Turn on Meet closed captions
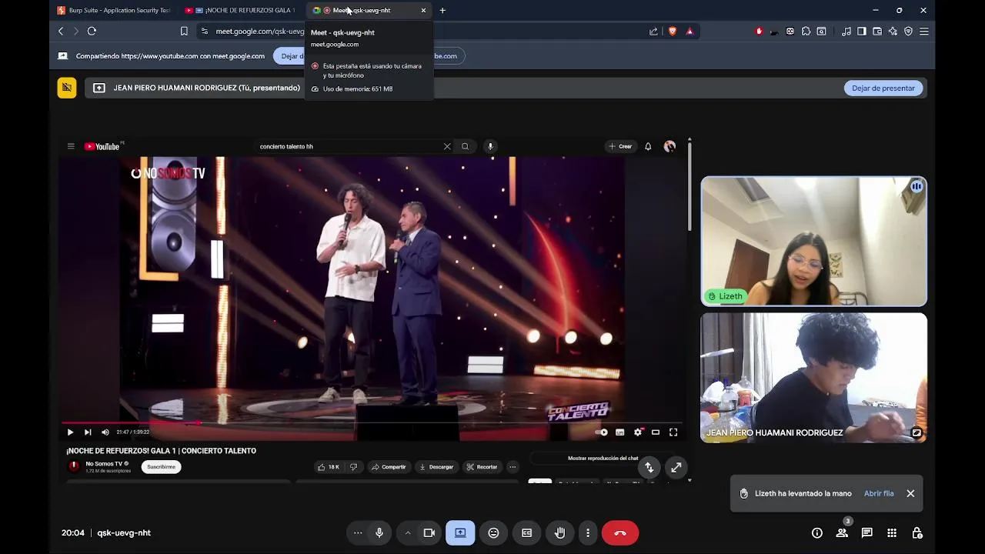The width and height of the screenshot is (985, 554). pos(526,532)
